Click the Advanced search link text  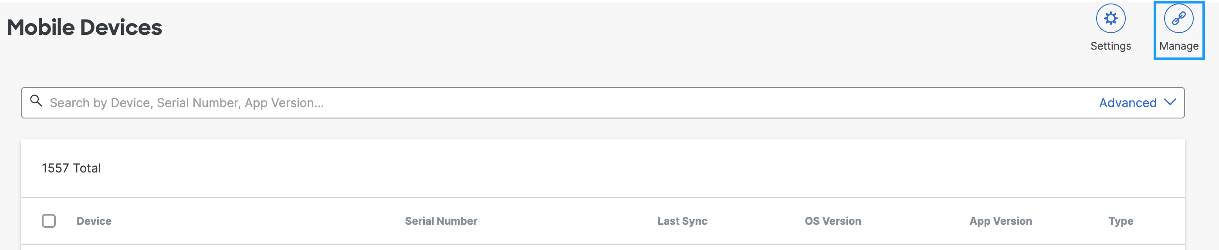click(x=1127, y=103)
